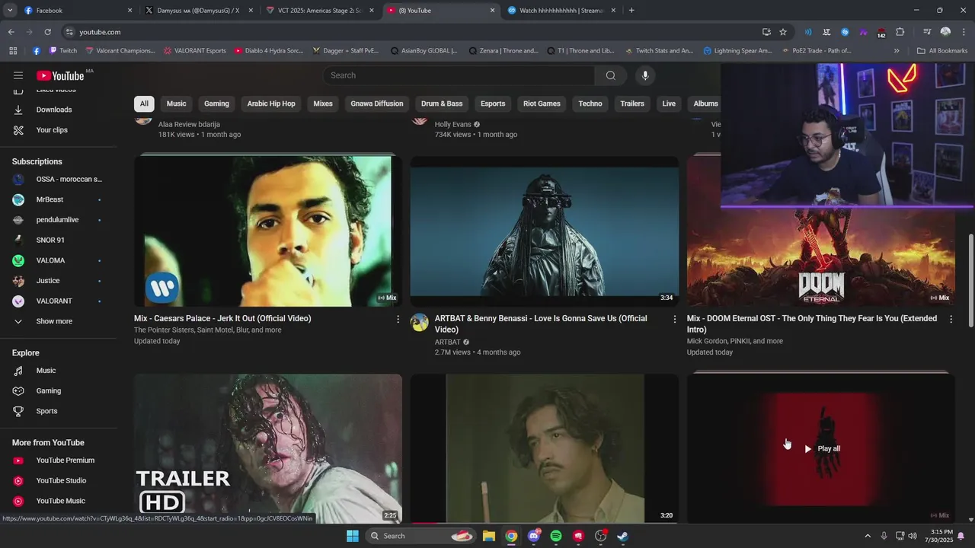Open Discord from the taskbar
Image resolution: width=975 pixels, height=548 pixels.
click(534, 536)
